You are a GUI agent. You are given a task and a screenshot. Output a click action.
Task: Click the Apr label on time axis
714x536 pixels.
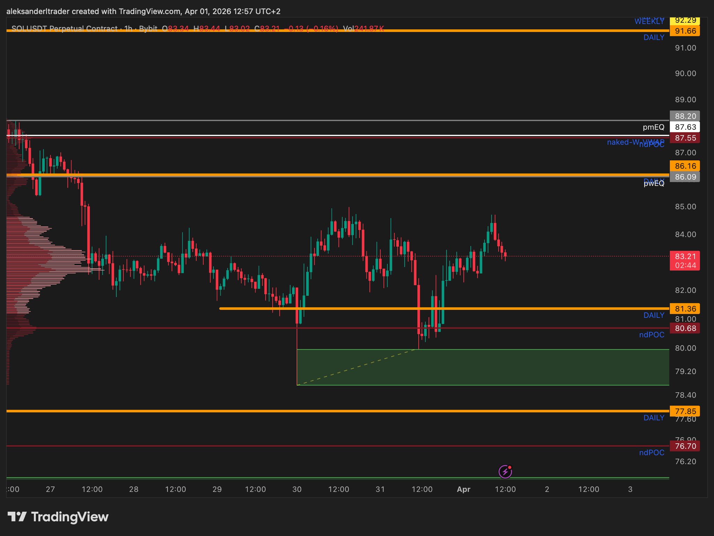463,489
